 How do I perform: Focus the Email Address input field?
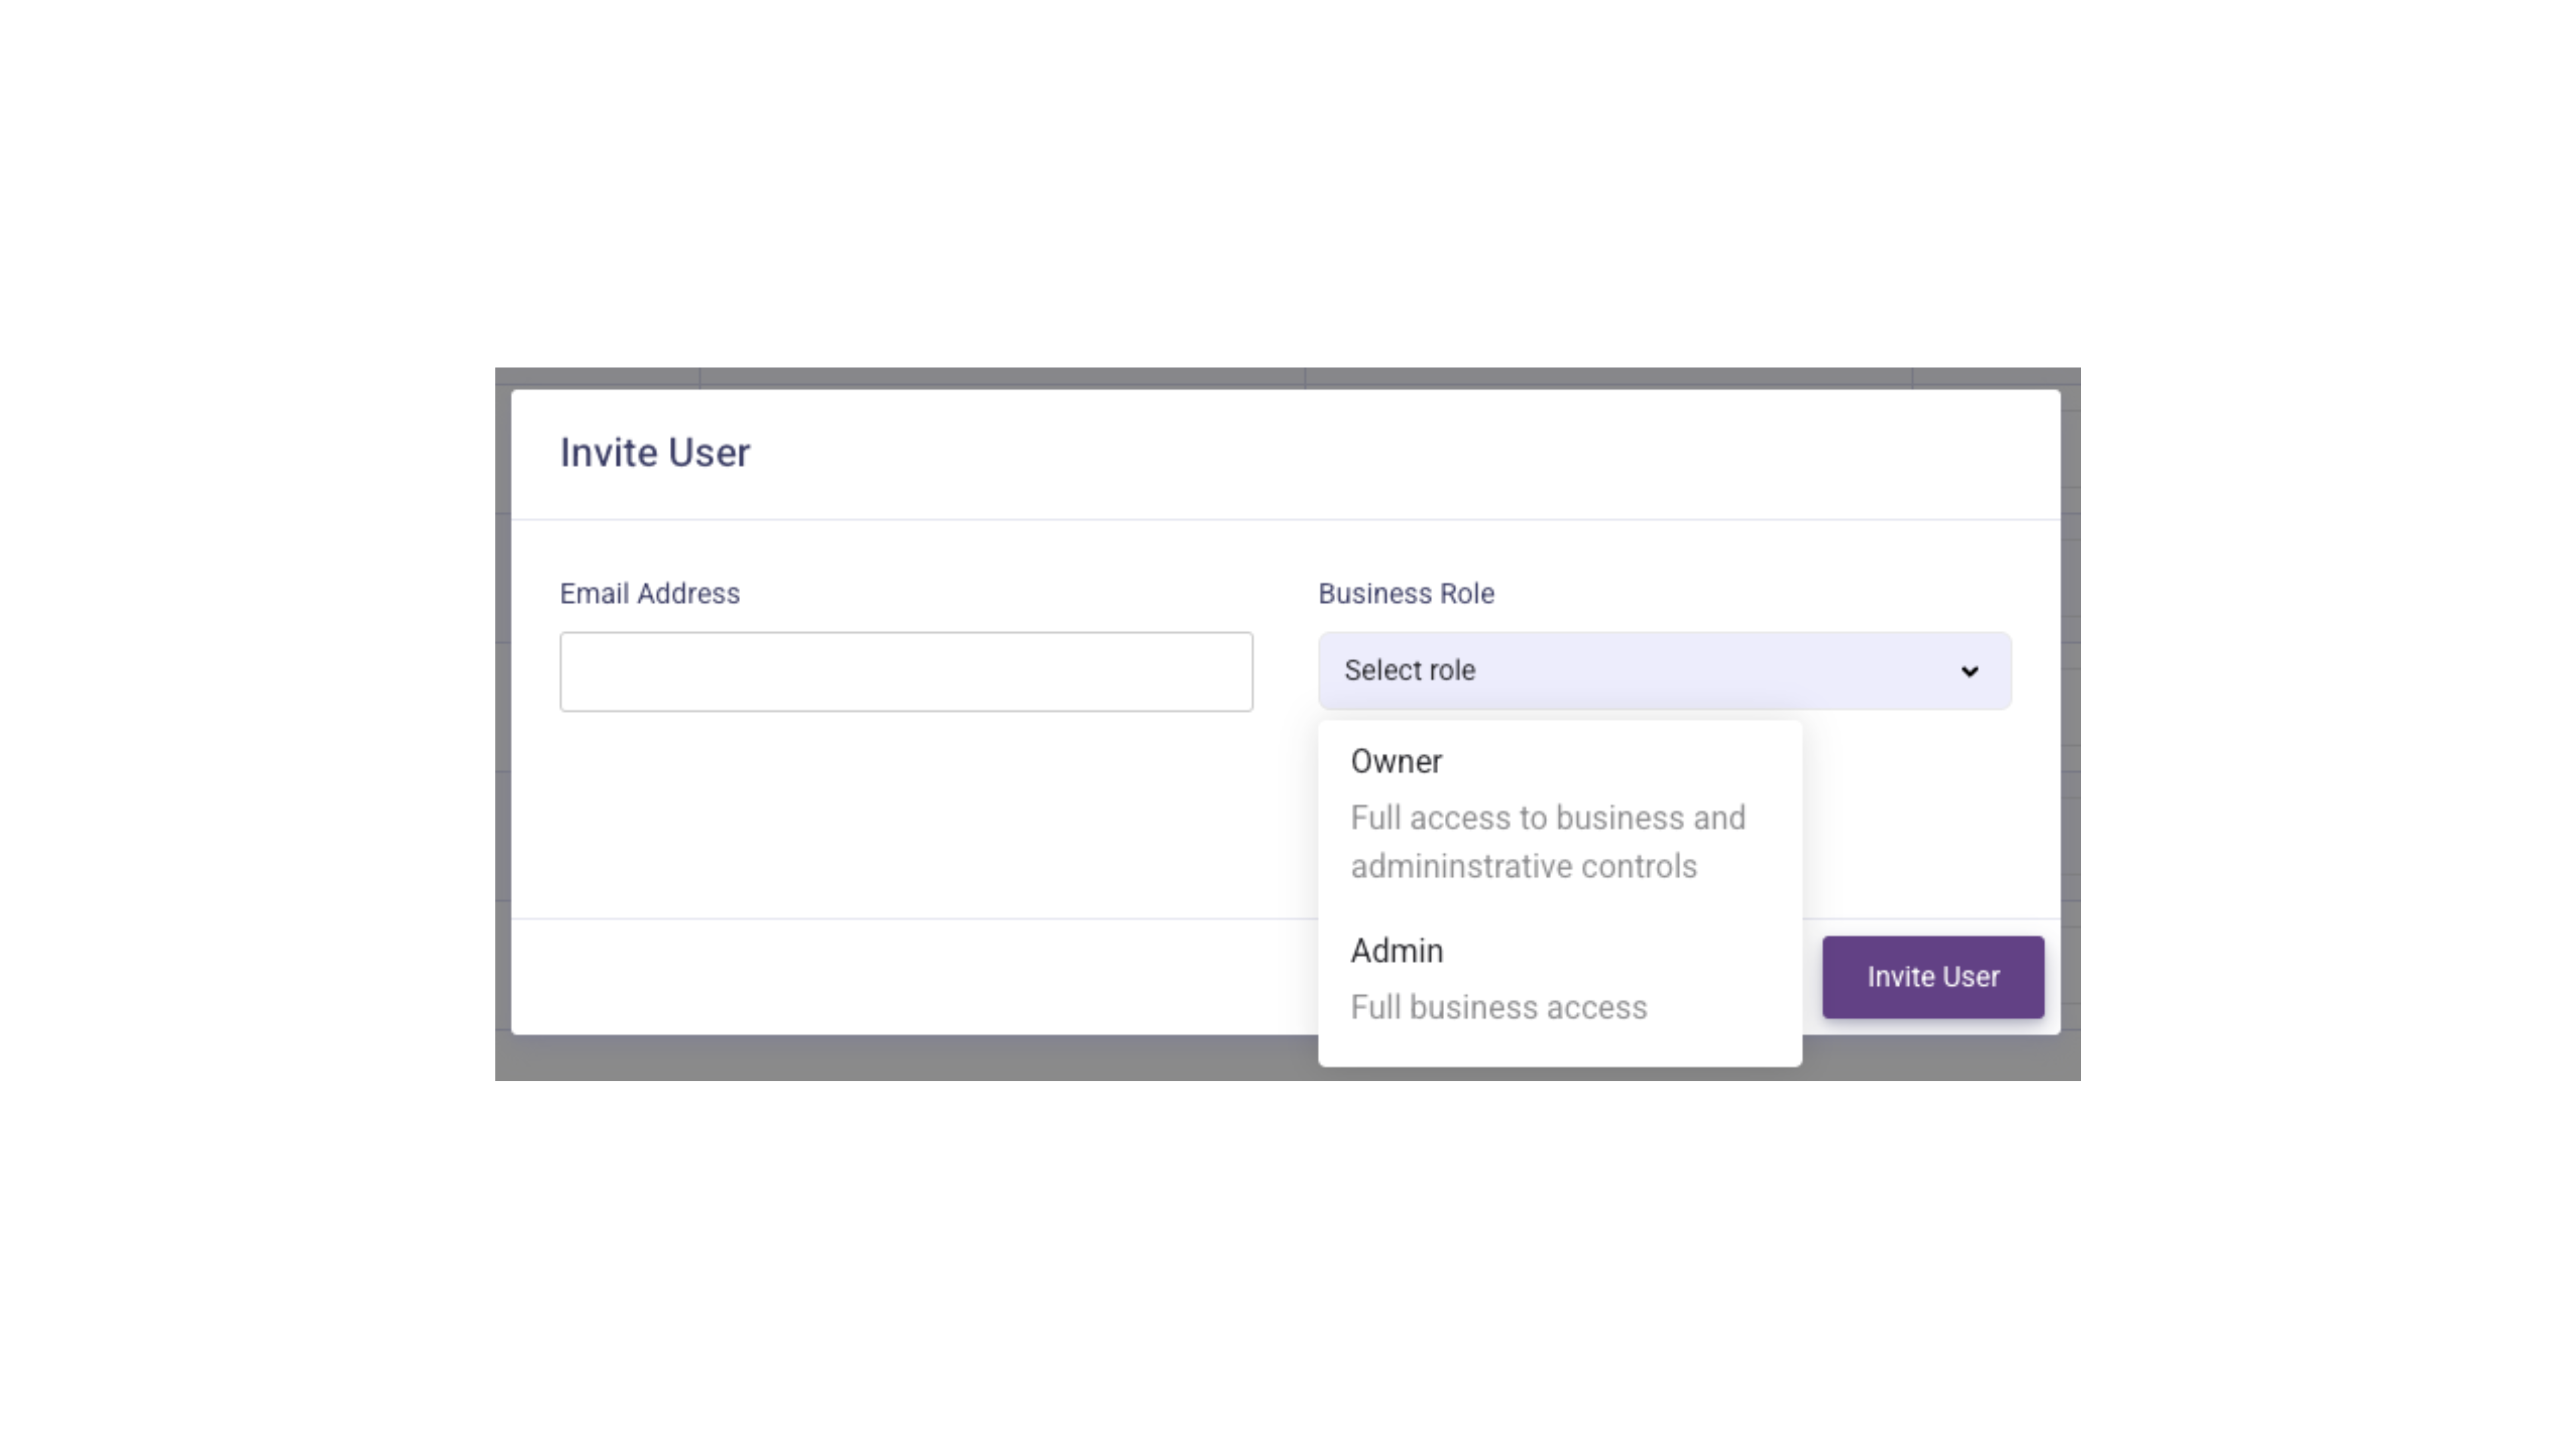[x=906, y=671]
